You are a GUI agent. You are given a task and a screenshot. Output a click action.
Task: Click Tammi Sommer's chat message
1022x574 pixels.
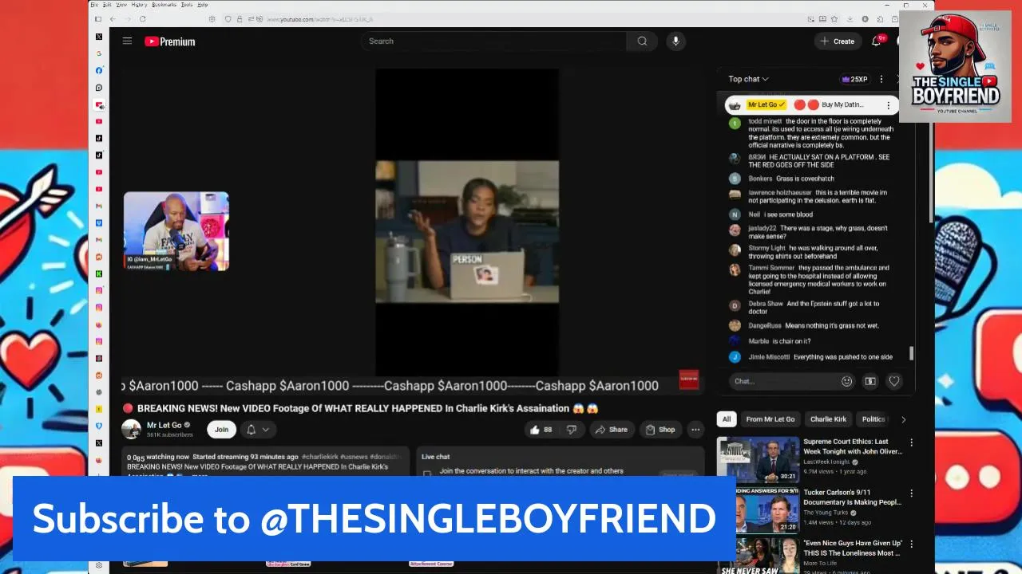click(x=818, y=280)
